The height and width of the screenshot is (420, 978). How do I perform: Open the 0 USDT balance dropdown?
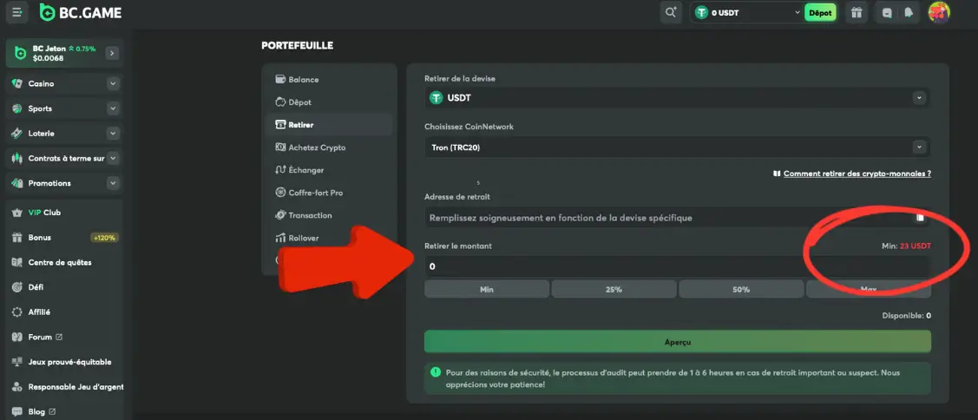[747, 12]
